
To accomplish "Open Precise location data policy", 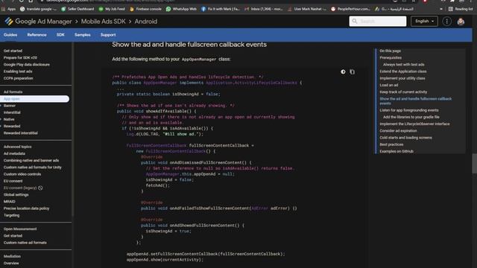I will (26, 208).
